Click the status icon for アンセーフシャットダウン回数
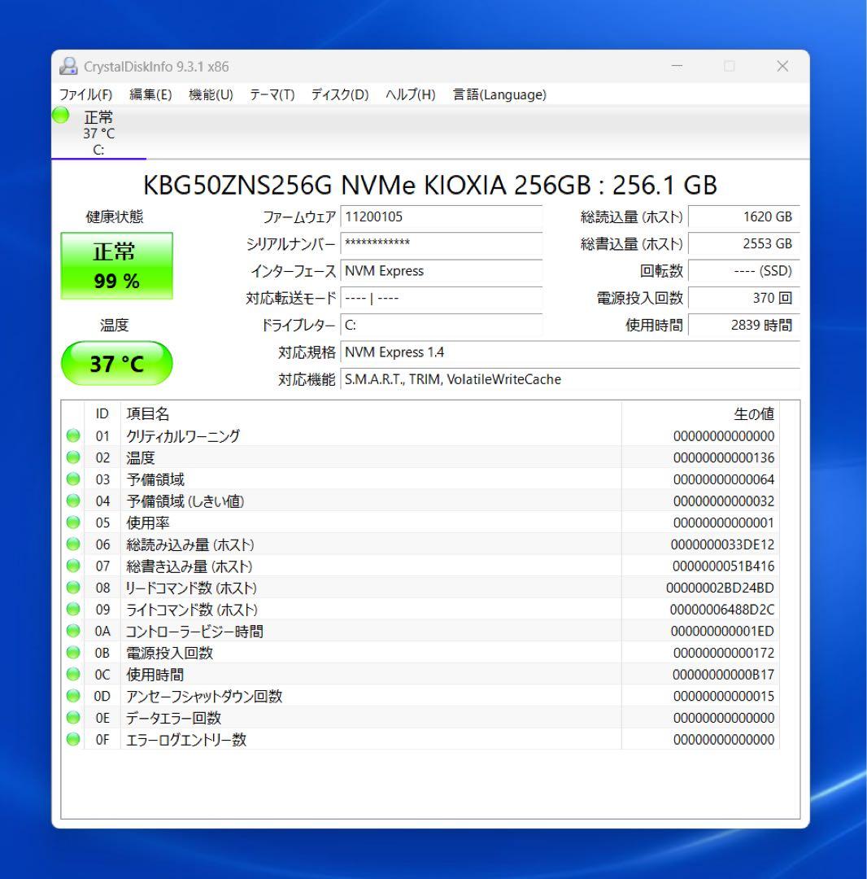This screenshot has height=879, width=867. coord(73,696)
